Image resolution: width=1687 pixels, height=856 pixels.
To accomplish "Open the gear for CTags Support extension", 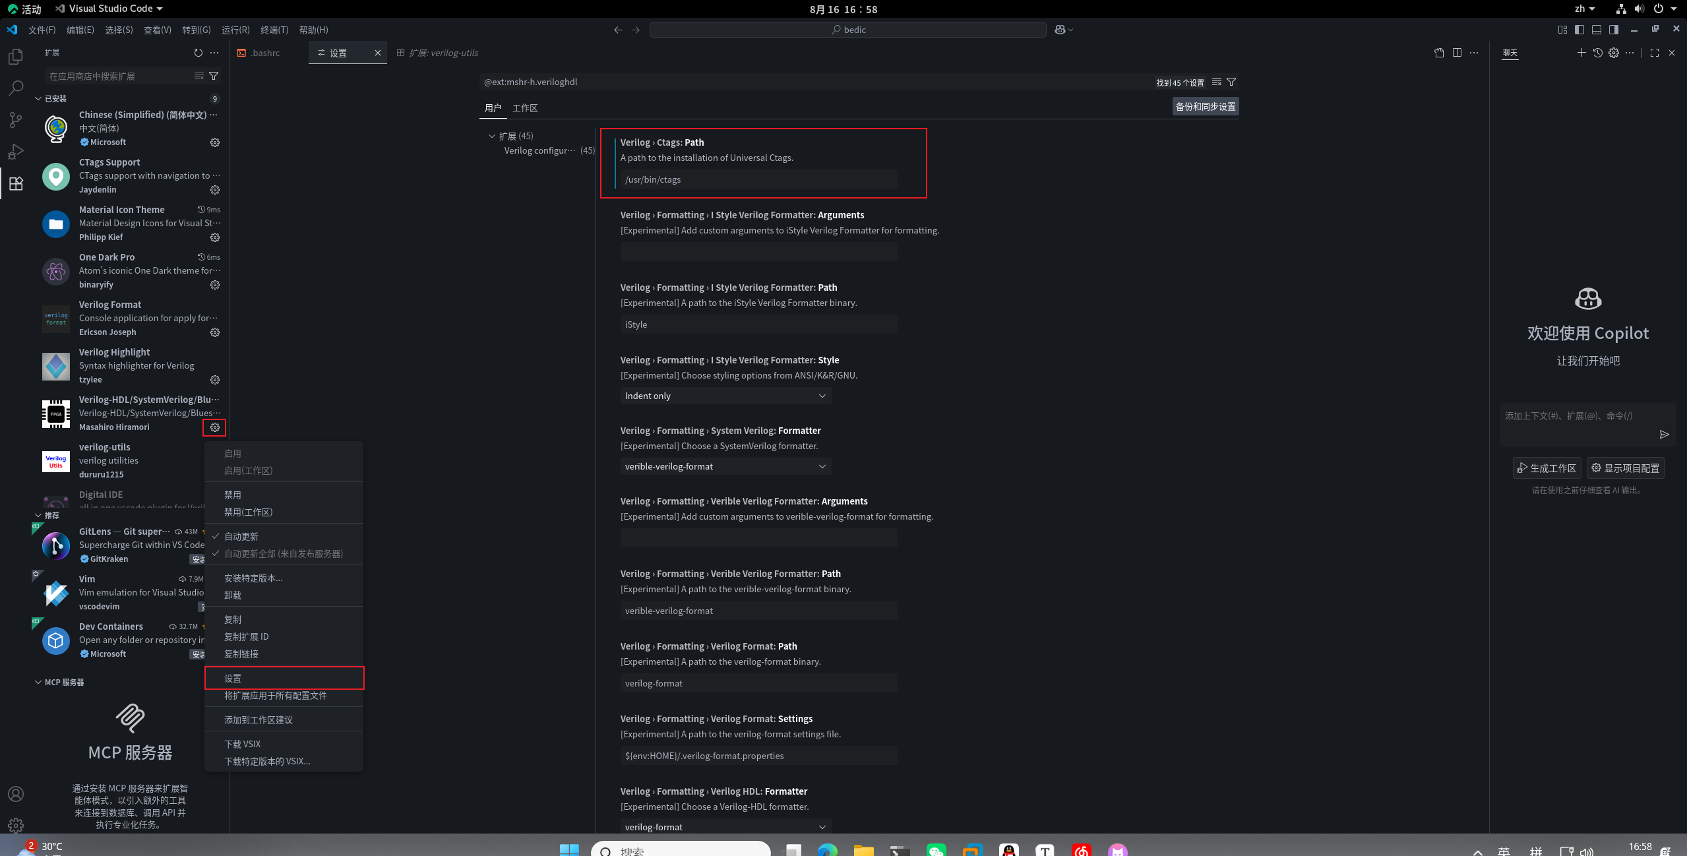I will tap(214, 190).
